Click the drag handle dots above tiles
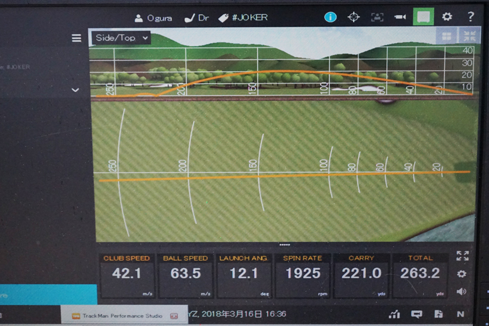489x326 pixels. 285,245
